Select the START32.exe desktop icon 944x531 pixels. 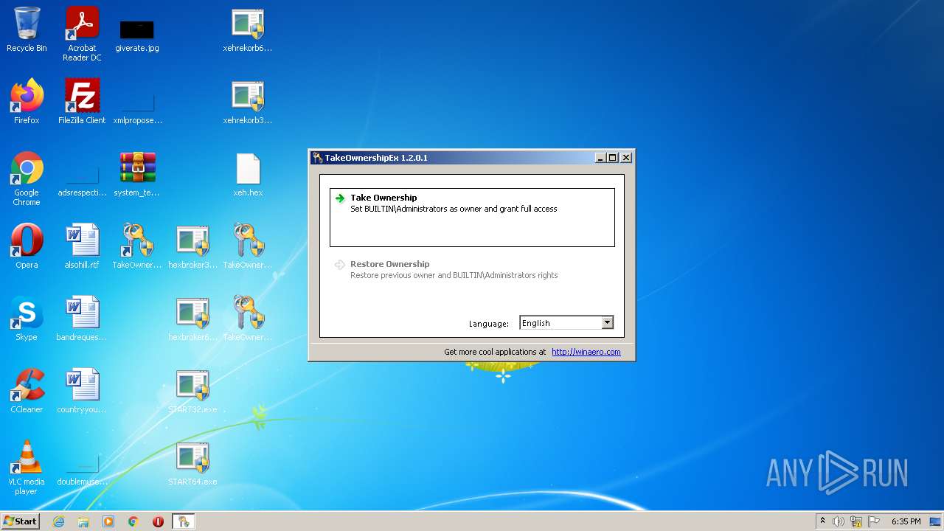(x=192, y=391)
